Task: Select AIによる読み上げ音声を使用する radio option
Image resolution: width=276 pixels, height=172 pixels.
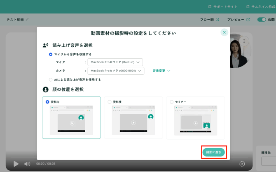Action: tap(51, 80)
